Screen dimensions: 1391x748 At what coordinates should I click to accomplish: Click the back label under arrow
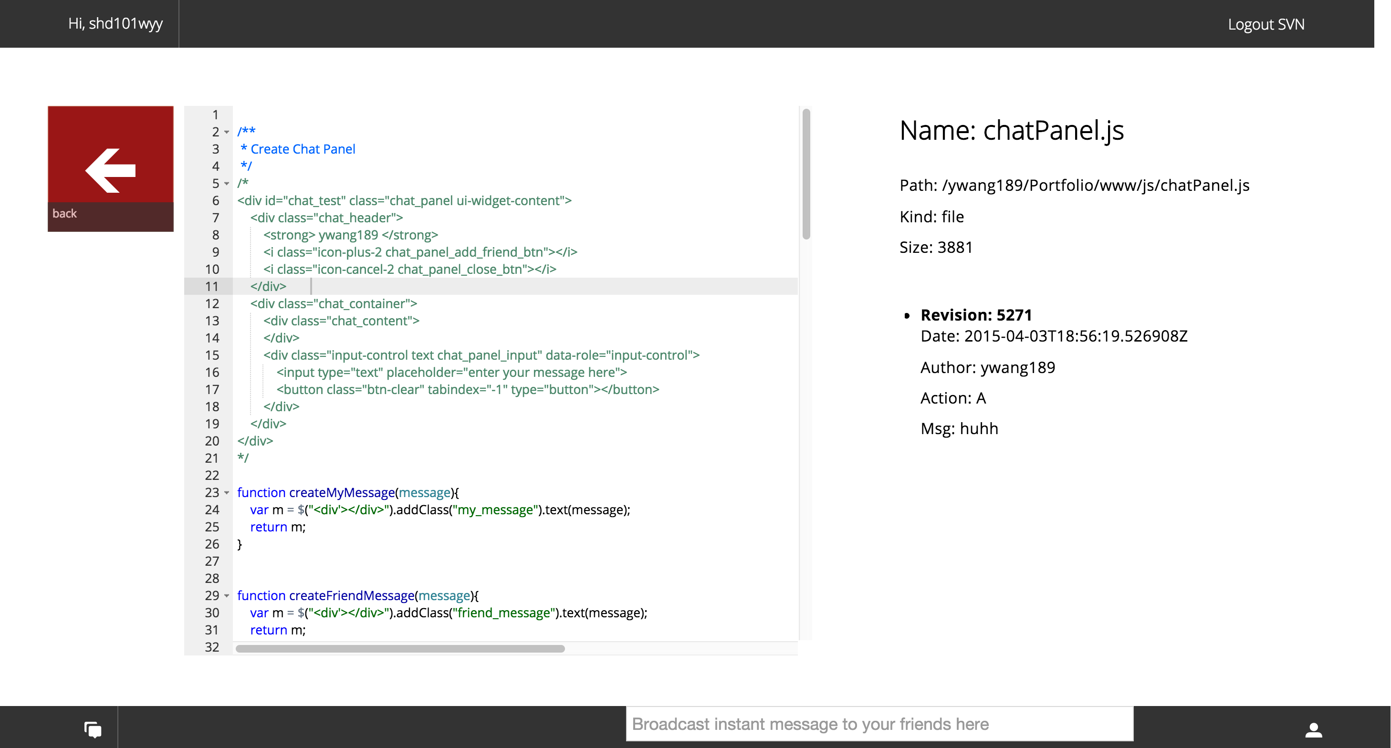(x=64, y=213)
